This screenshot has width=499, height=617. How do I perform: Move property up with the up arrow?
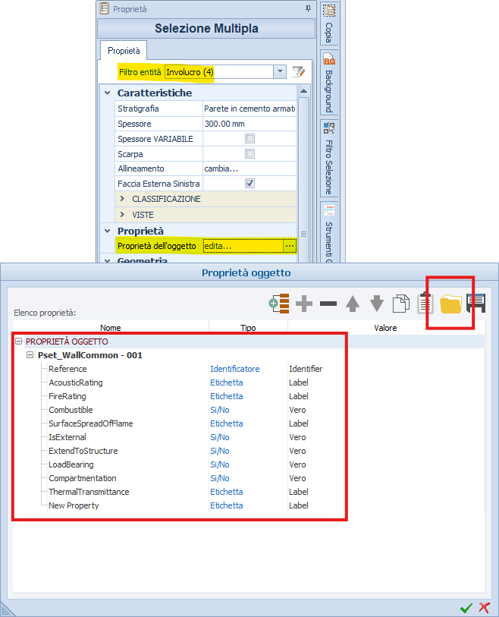353,304
